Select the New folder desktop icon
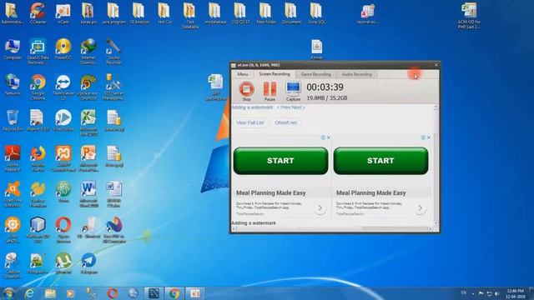Viewport: 534px width, 300px height. (x=266, y=13)
